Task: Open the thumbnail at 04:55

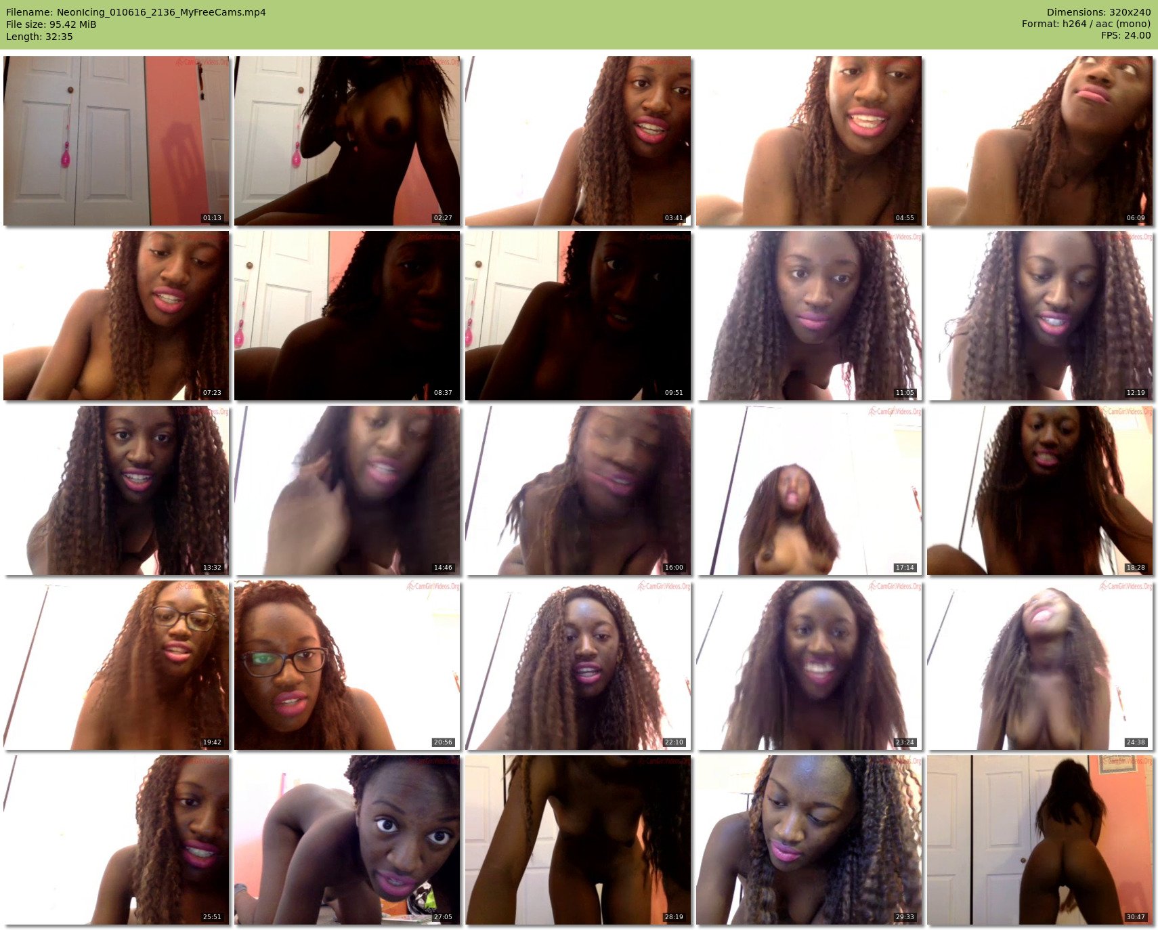Action: [809, 141]
